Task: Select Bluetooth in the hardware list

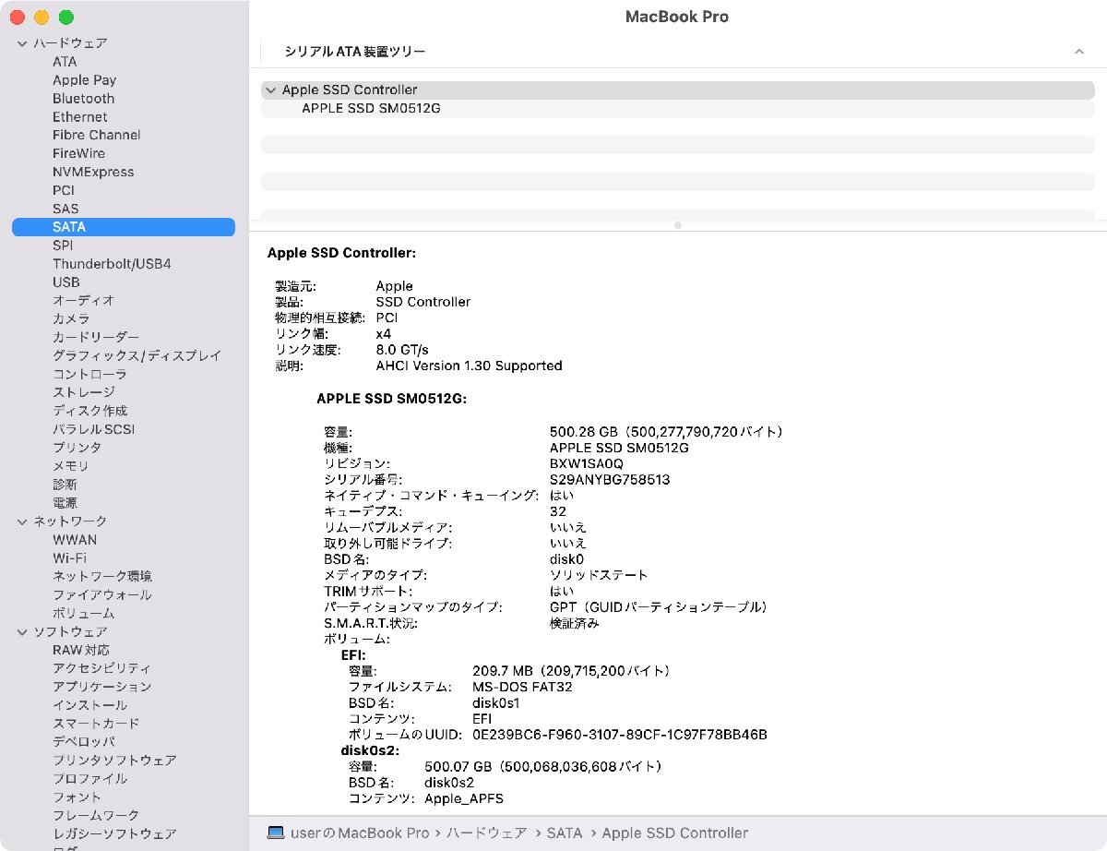Action: pyautogui.click(x=82, y=98)
